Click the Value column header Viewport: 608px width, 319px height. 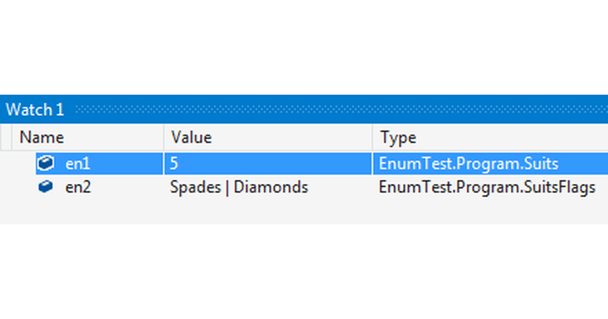[192, 137]
